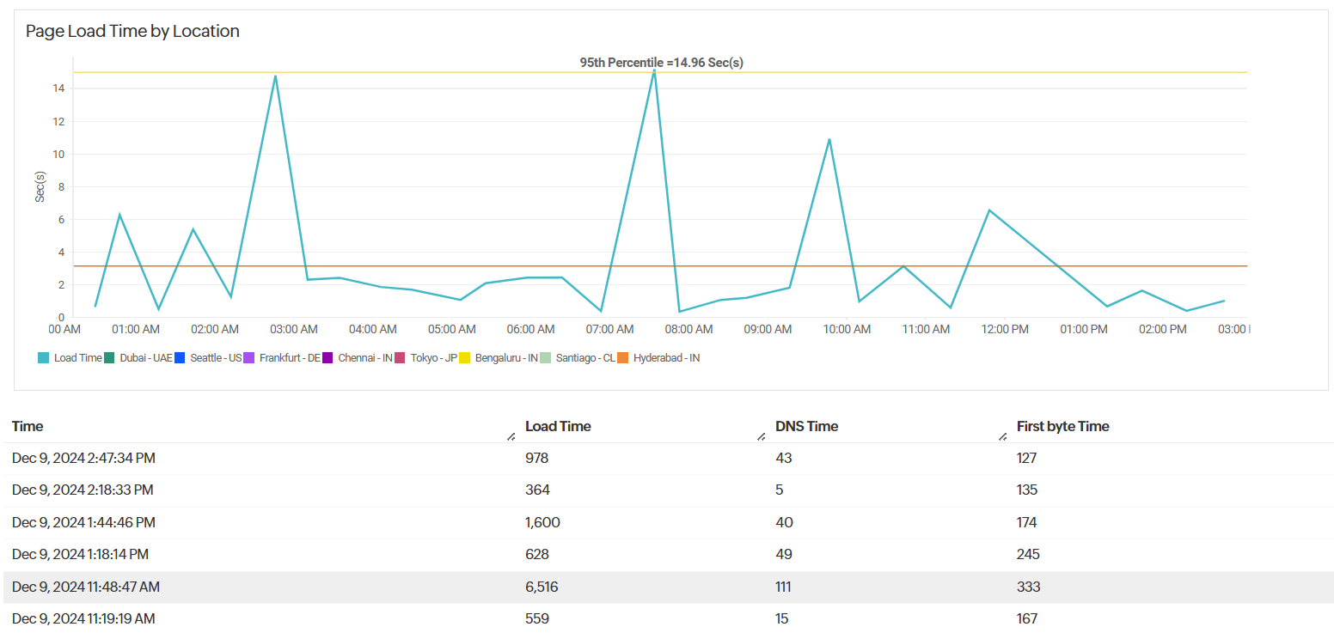
Task: Click the sort control under First byte Time
Action: click(1002, 435)
